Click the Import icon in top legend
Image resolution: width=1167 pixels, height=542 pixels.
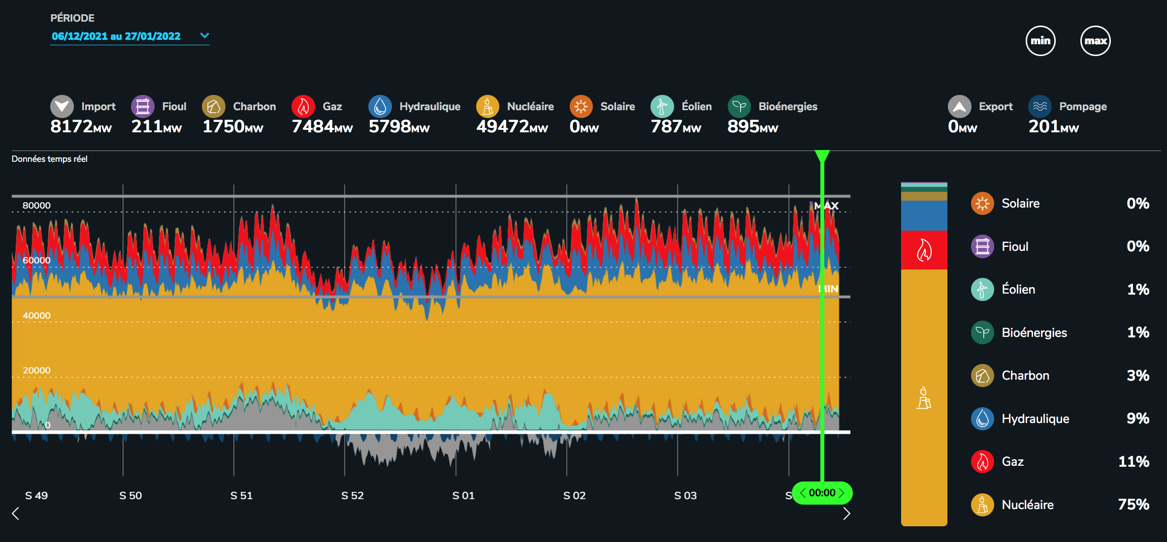[62, 106]
